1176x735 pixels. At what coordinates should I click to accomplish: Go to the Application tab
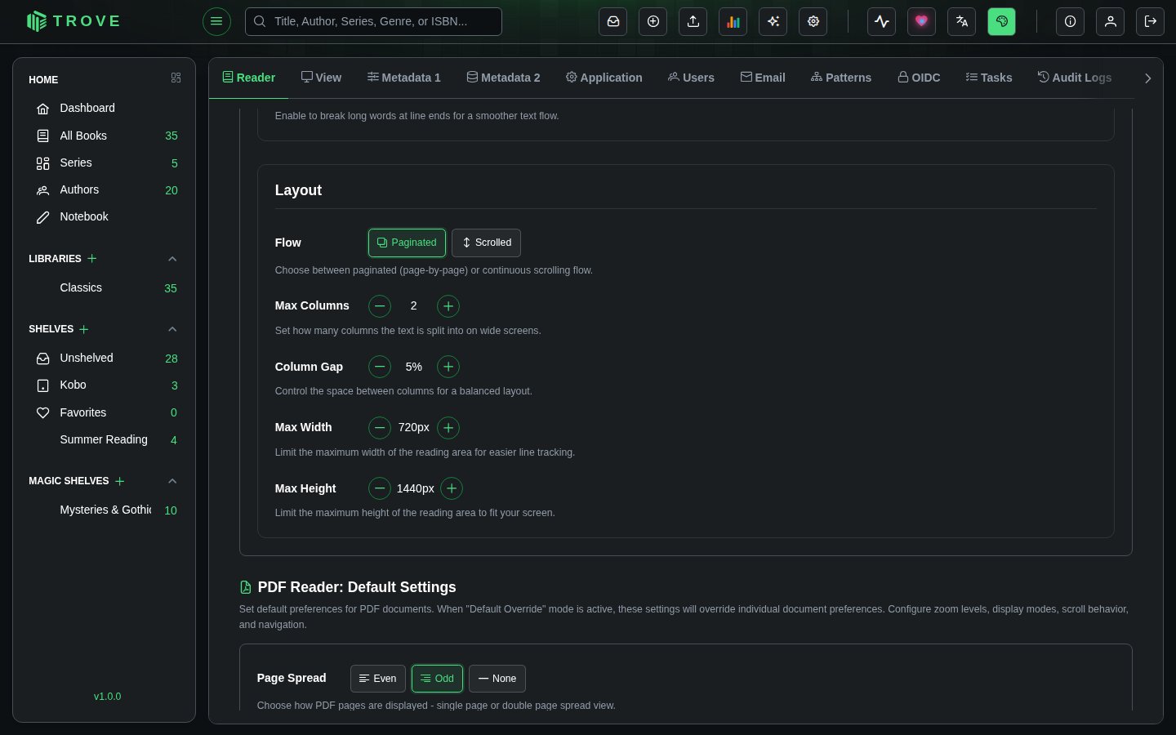(604, 78)
